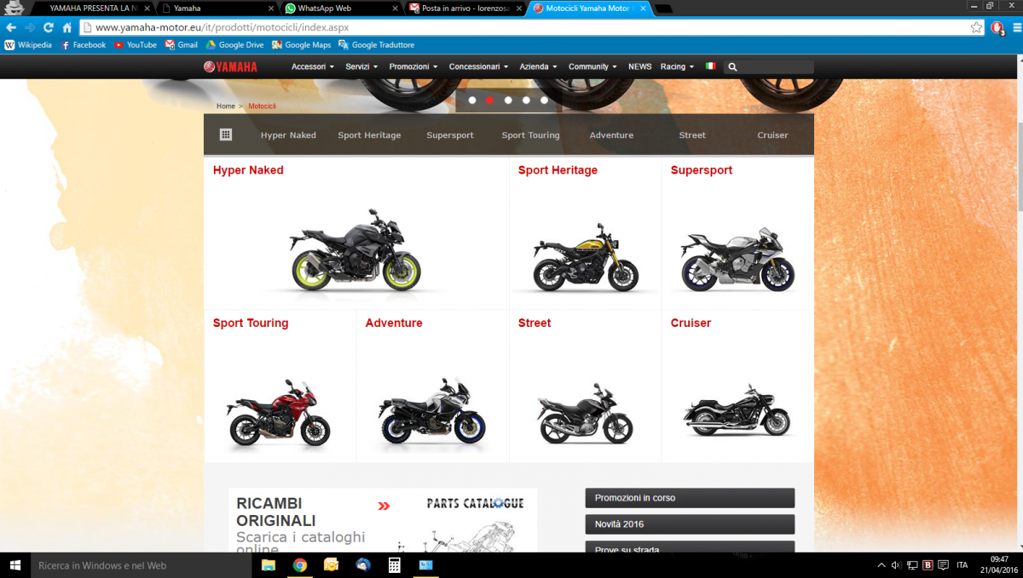Viewport: 1023px width, 578px height.
Task: Select the second (red) carousel dot
Action: coord(490,100)
